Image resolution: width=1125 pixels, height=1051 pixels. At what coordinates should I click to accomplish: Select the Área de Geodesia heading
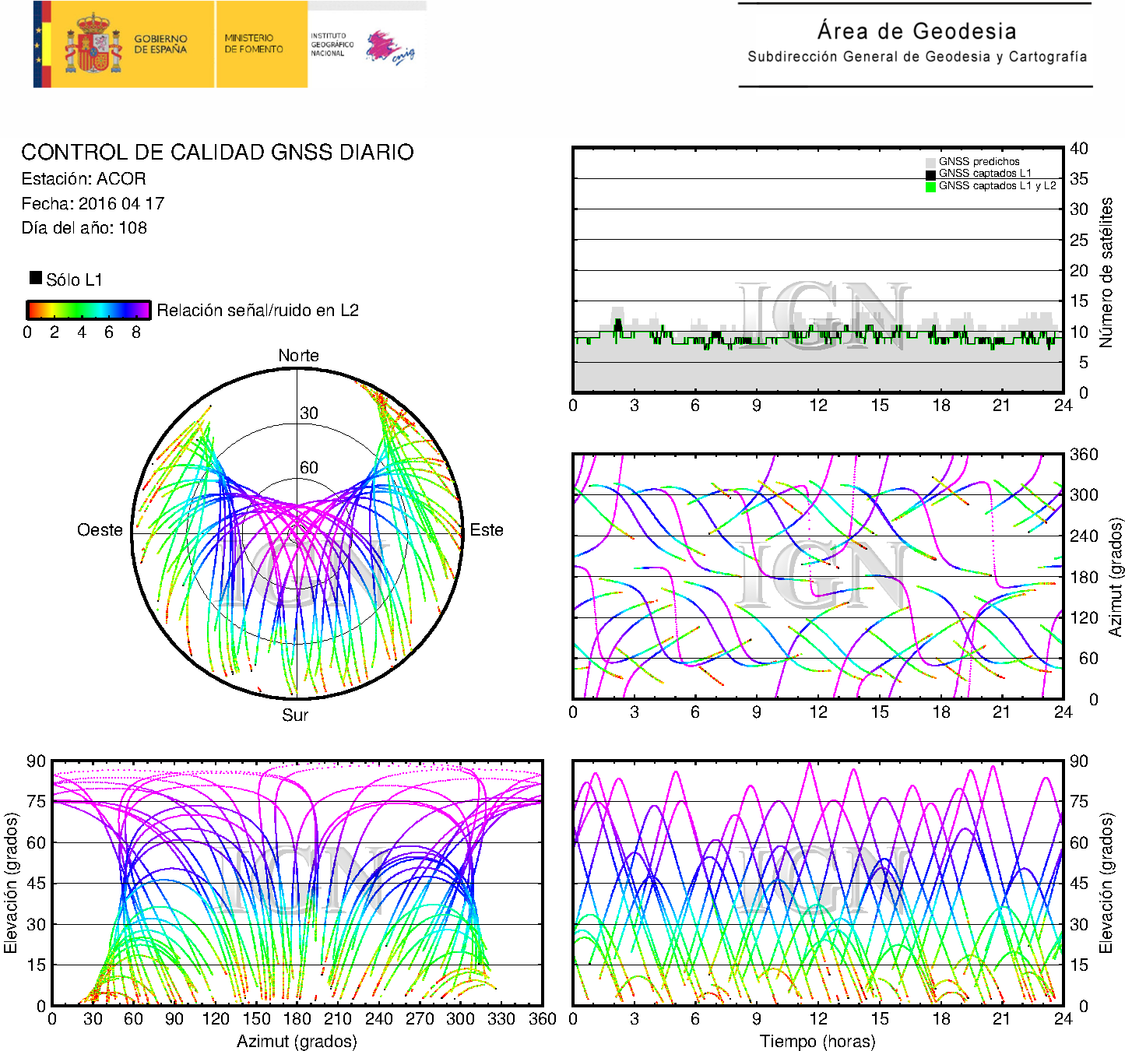coord(916,31)
